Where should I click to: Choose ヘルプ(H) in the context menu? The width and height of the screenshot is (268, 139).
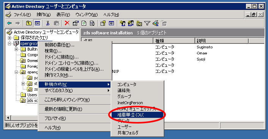[75, 128]
